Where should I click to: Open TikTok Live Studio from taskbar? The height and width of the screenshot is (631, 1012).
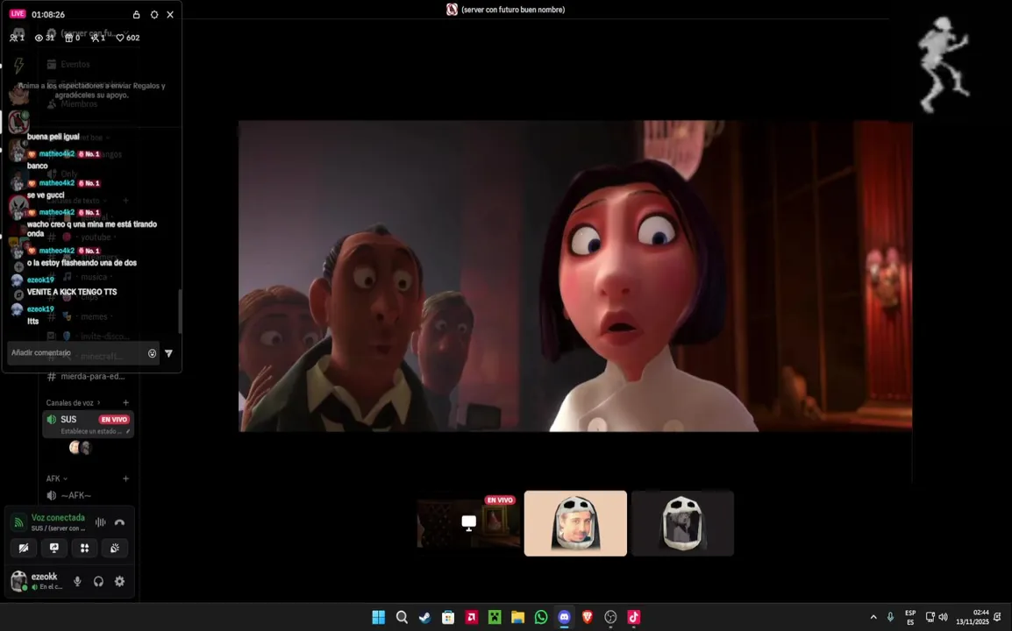[634, 618]
